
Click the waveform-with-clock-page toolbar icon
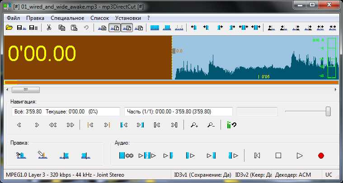point(139,28)
